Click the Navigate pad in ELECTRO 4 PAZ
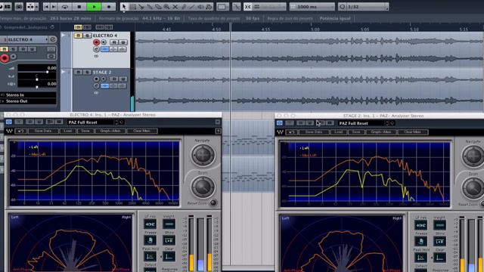The height and width of the screenshot is (272, 484). [x=203, y=154]
